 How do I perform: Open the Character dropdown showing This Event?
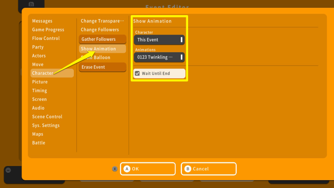pos(159,40)
